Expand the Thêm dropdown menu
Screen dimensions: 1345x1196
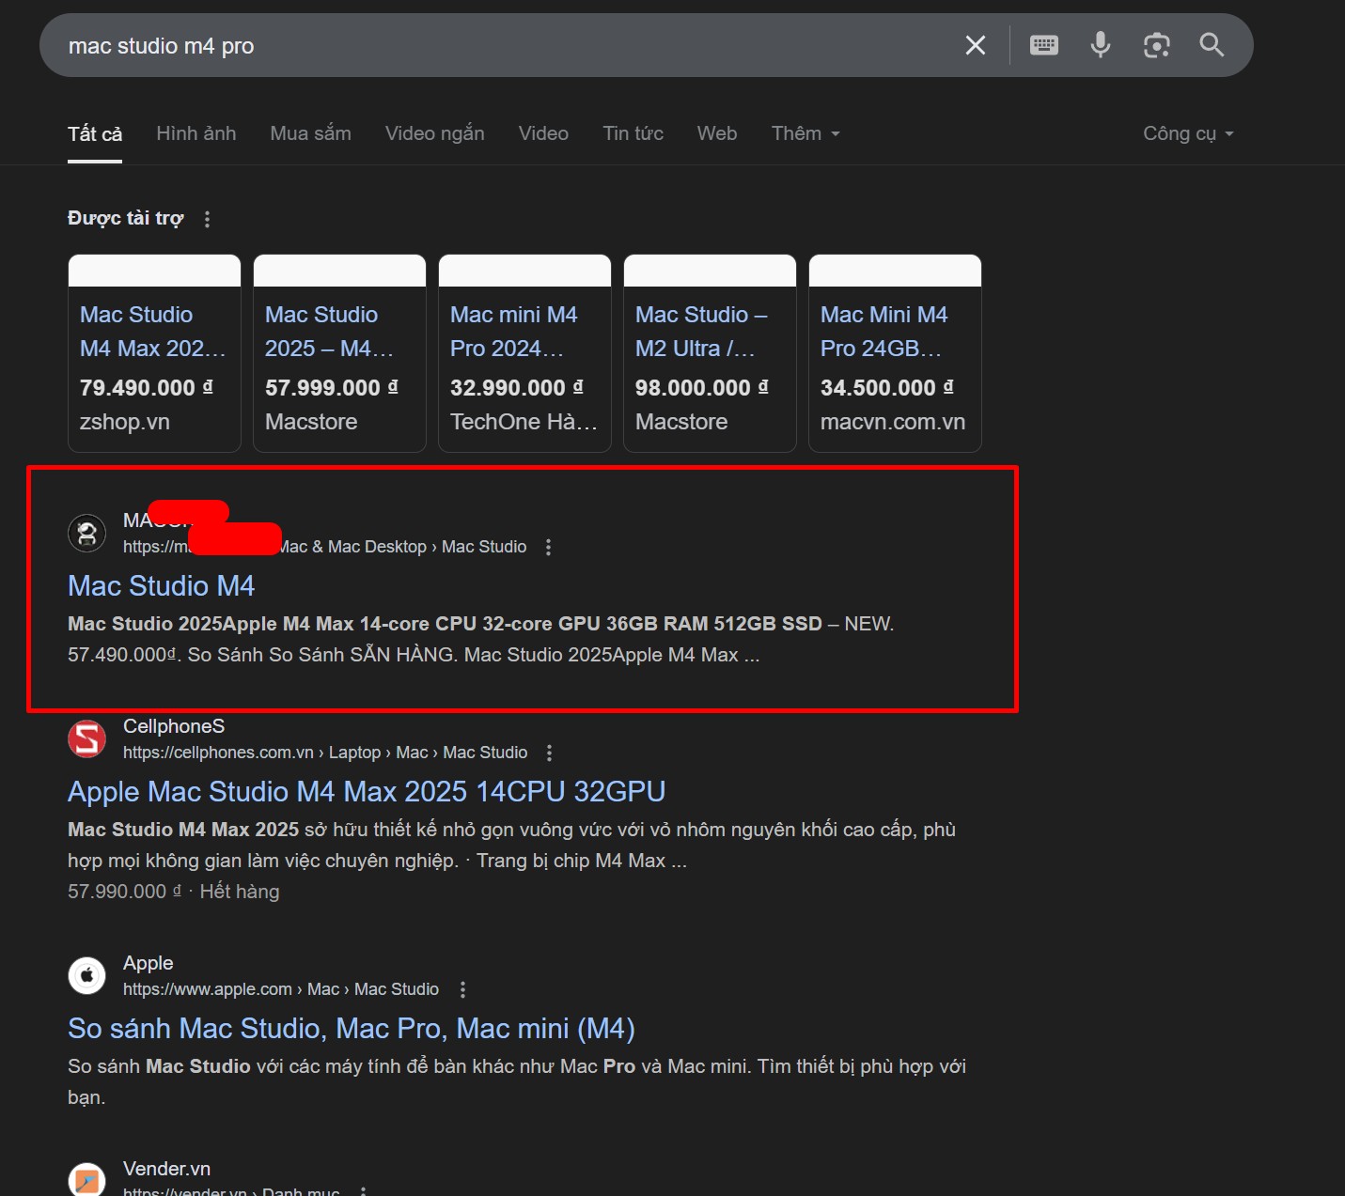[805, 133]
